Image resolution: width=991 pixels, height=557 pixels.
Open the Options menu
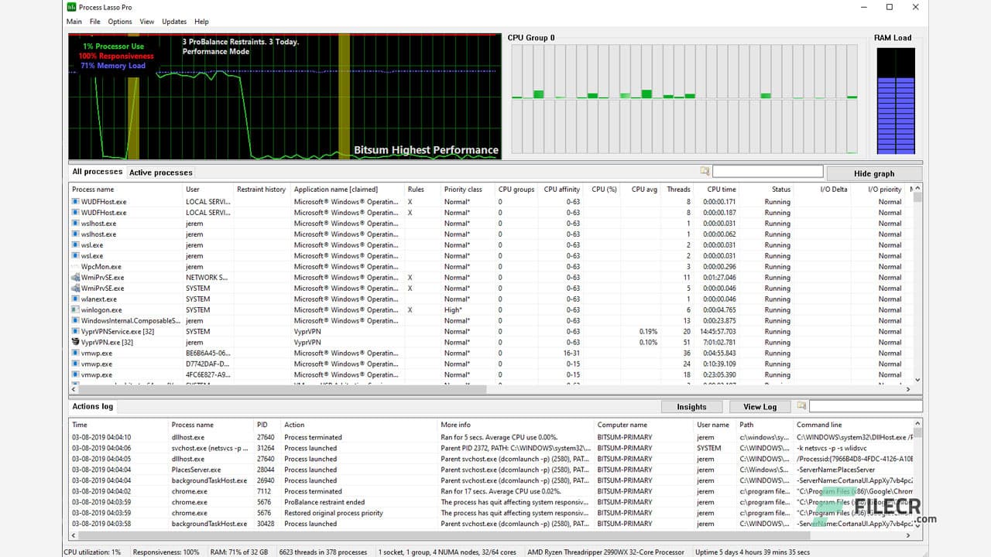click(119, 21)
